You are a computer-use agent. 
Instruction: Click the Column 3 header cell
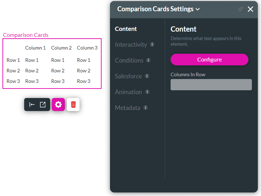point(87,48)
